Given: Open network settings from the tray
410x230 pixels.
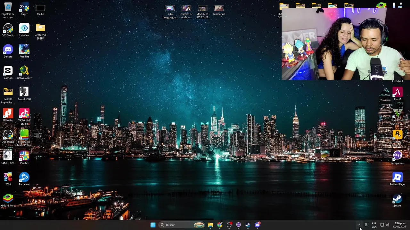Looking at the screenshot, I should [382, 225].
